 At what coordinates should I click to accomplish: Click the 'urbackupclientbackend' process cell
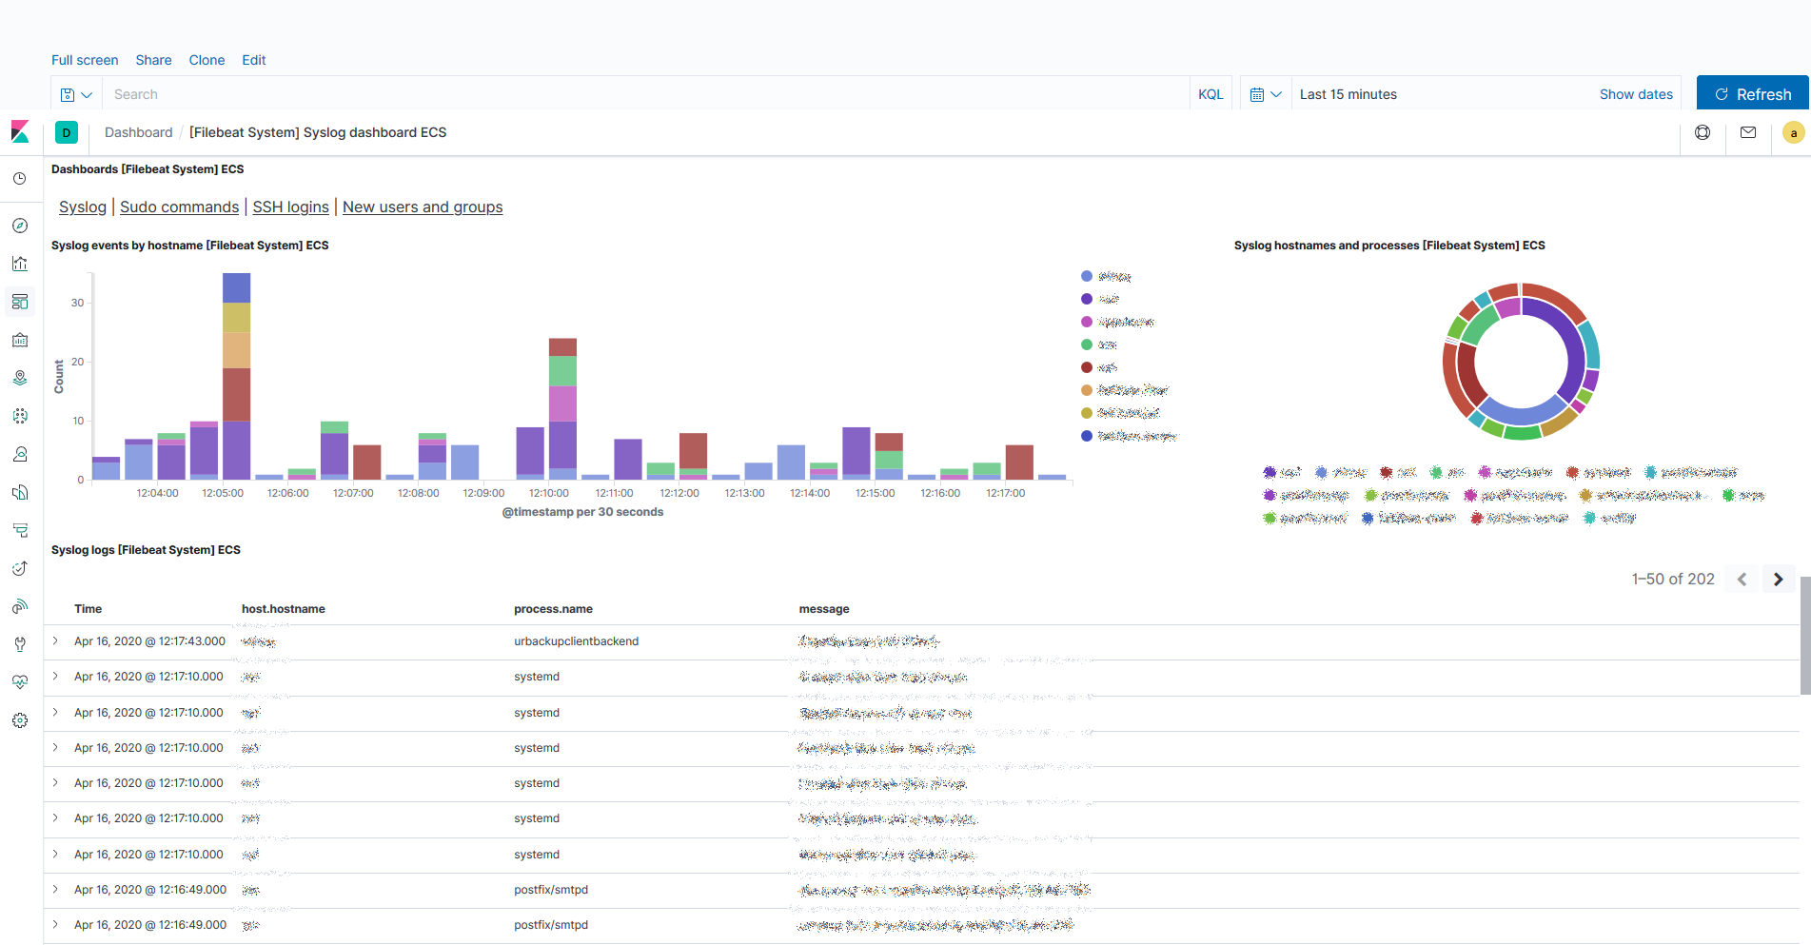pyautogui.click(x=577, y=641)
